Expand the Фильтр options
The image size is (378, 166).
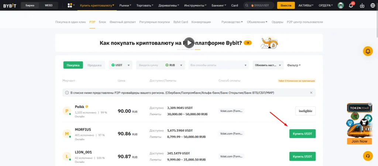[x=293, y=65]
